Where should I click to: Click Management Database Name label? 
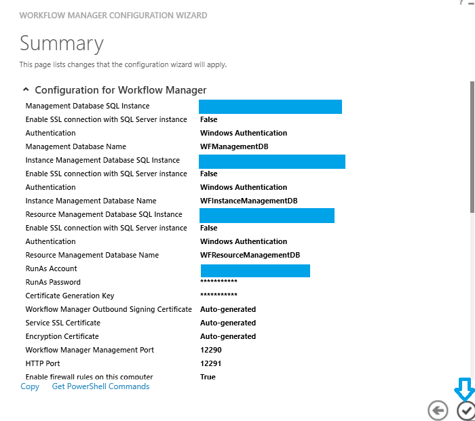coord(76,146)
